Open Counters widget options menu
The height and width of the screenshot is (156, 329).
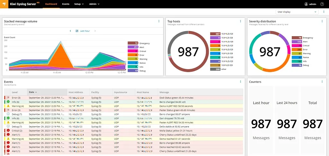click(322, 82)
